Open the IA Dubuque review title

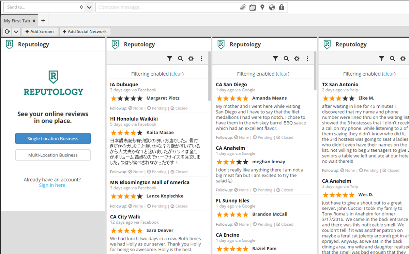124,85
